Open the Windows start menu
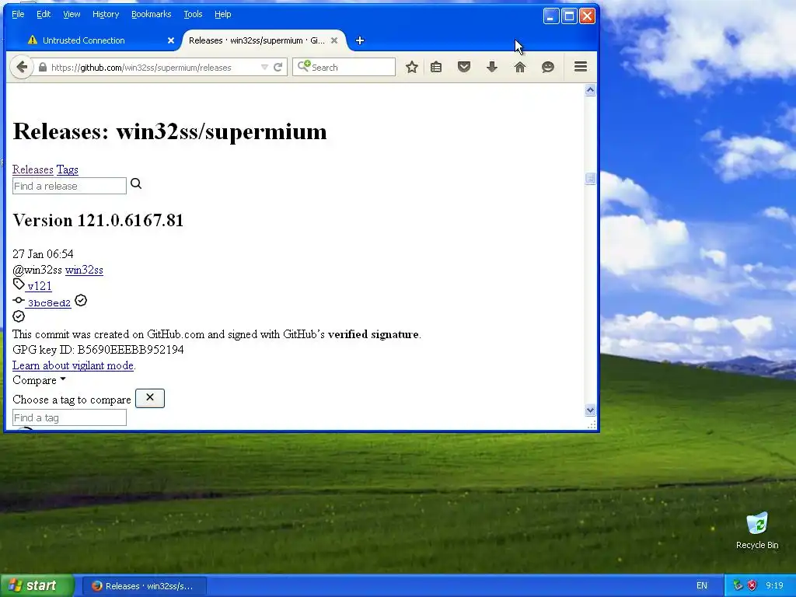This screenshot has width=796, height=597. point(37,585)
